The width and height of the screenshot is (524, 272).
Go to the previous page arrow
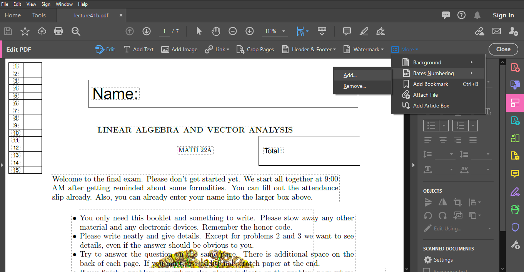[x=130, y=31]
